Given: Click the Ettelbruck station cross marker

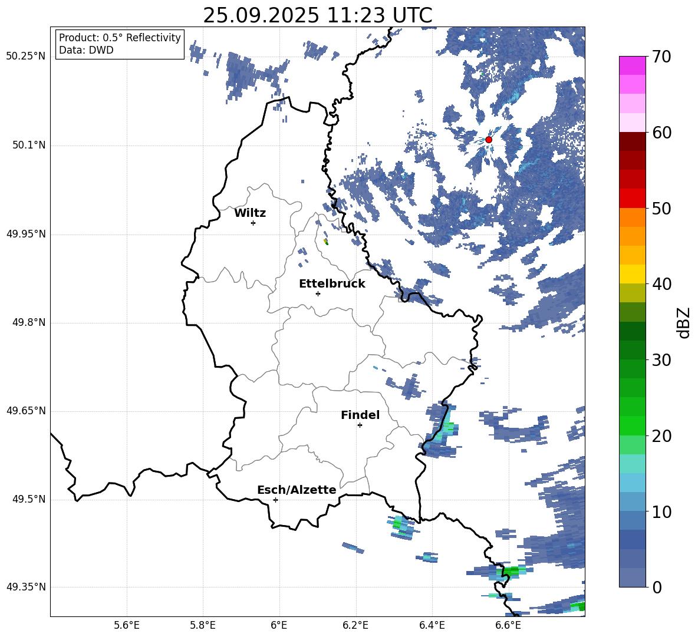Looking at the screenshot, I should pyautogui.click(x=318, y=293).
